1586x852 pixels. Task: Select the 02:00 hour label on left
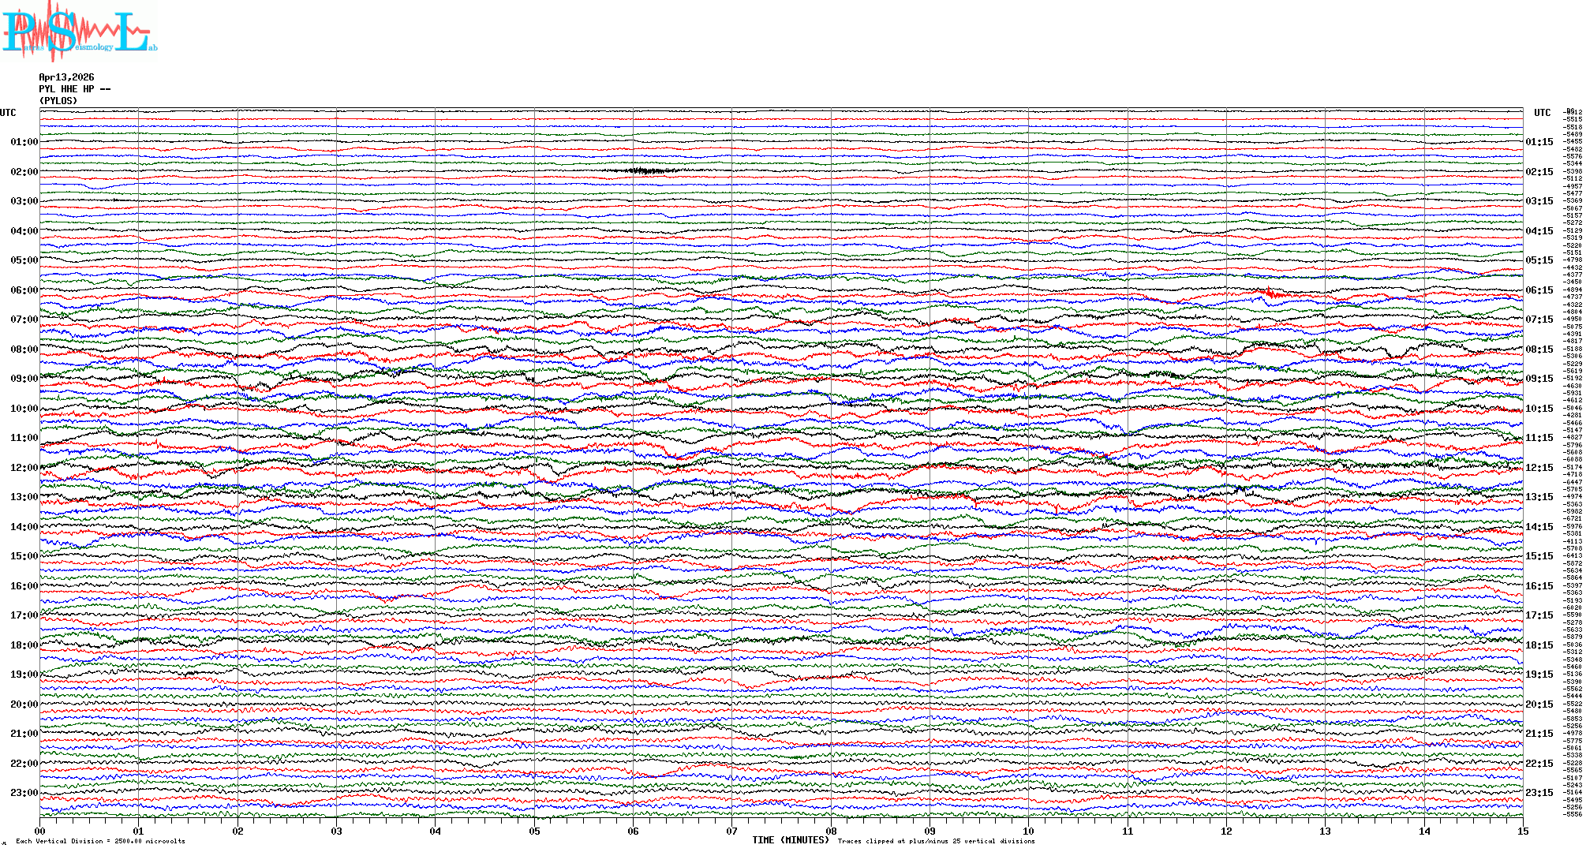coord(24,172)
